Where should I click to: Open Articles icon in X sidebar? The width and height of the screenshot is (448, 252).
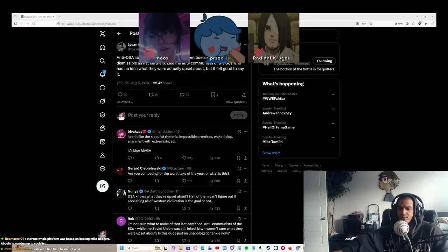tap(102, 142)
